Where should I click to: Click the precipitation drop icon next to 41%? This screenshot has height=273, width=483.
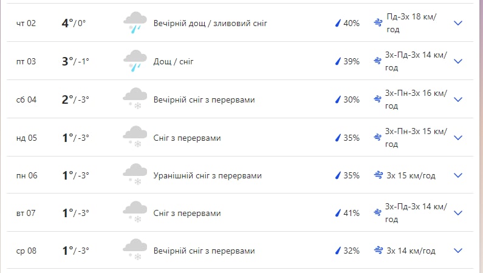tap(338, 213)
